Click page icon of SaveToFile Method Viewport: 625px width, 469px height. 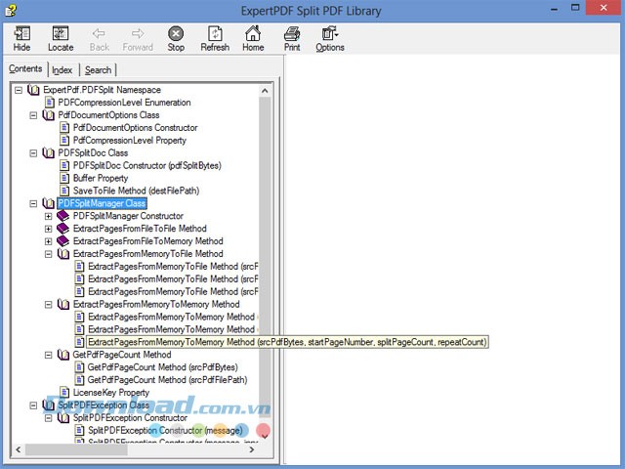pos(64,192)
